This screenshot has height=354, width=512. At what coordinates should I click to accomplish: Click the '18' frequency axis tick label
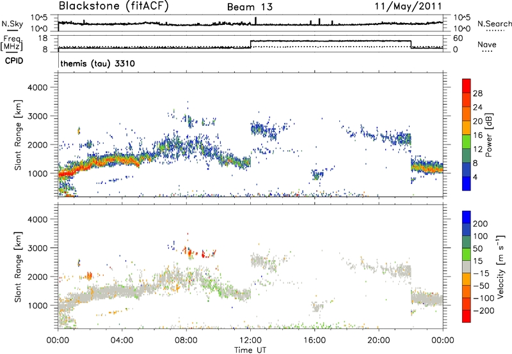pos(42,38)
